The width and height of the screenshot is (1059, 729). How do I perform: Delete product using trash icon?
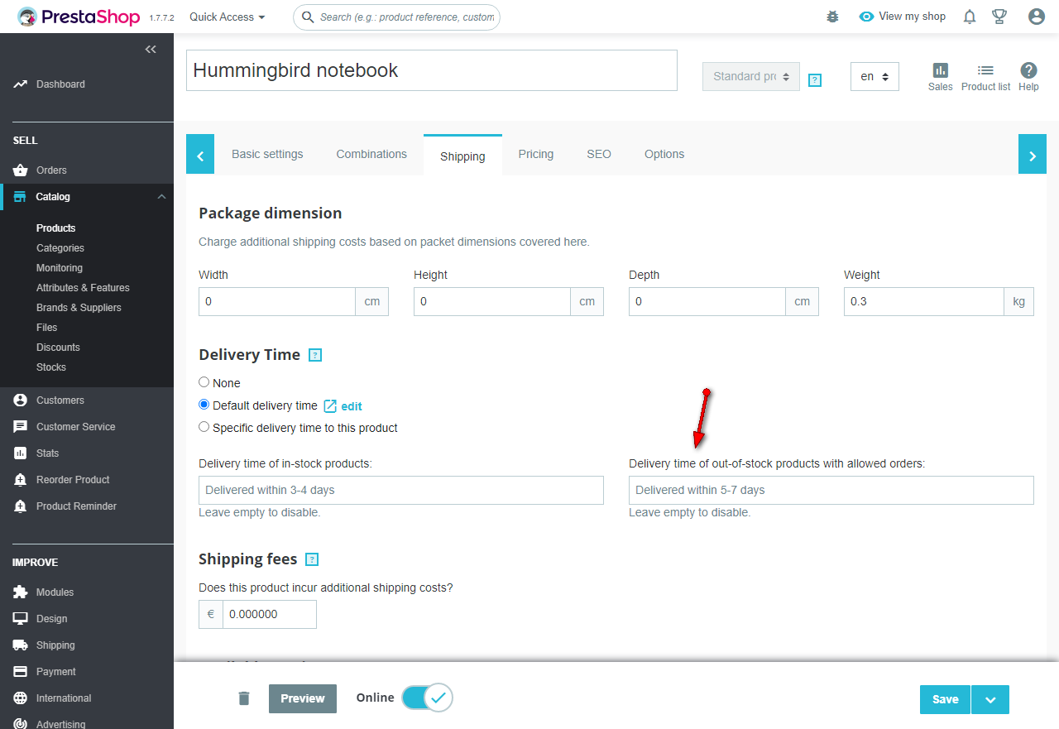click(x=244, y=698)
